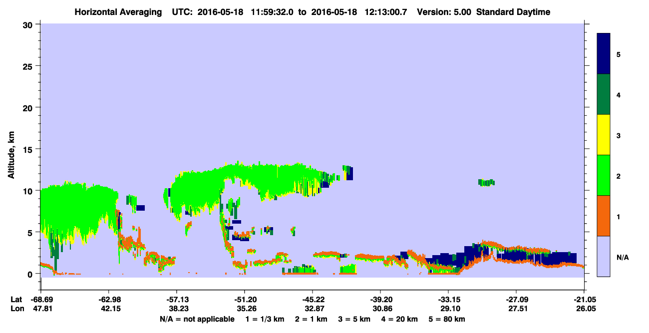Viewport: 649px width, 333px height.
Task: Click the latitude value -51.20
Action: pyautogui.click(x=244, y=299)
